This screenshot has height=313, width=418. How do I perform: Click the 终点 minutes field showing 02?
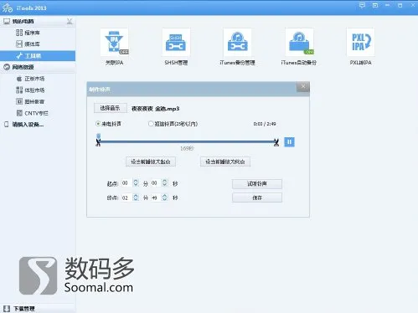[125, 198]
